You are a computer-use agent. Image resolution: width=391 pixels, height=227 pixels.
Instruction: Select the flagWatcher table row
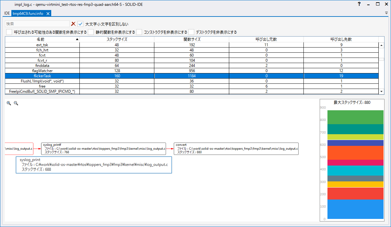[42, 71]
